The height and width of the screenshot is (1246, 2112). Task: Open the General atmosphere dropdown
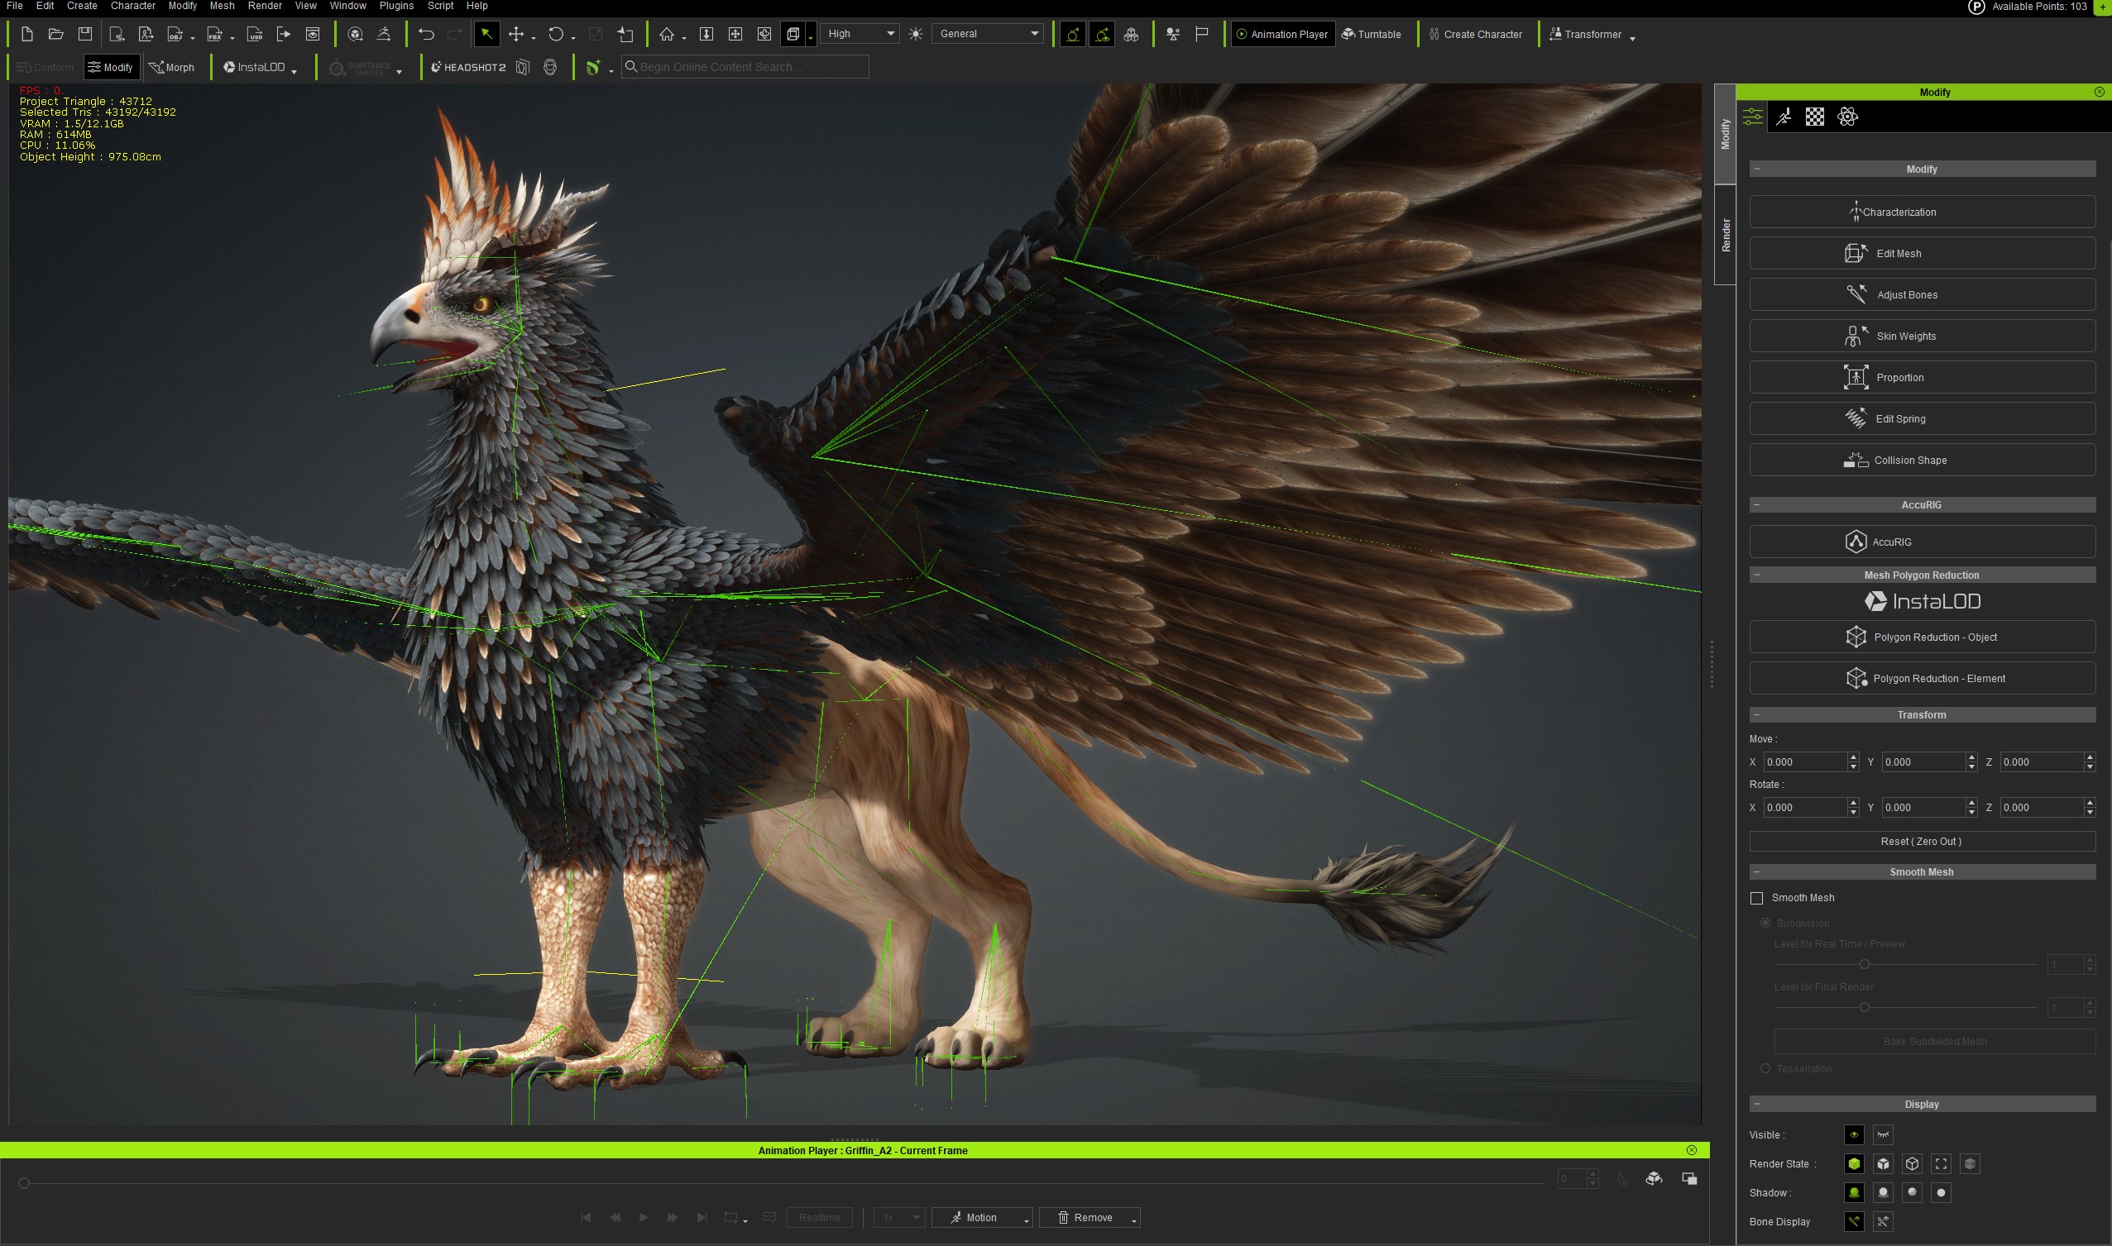coord(988,34)
